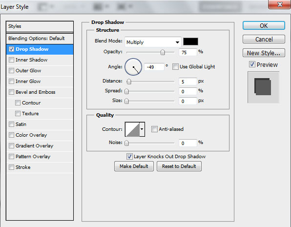Uncheck Layer Knocks Out Drop Shadow
Image resolution: width=291 pixels, height=227 pixels.
[x=129, y=157]
